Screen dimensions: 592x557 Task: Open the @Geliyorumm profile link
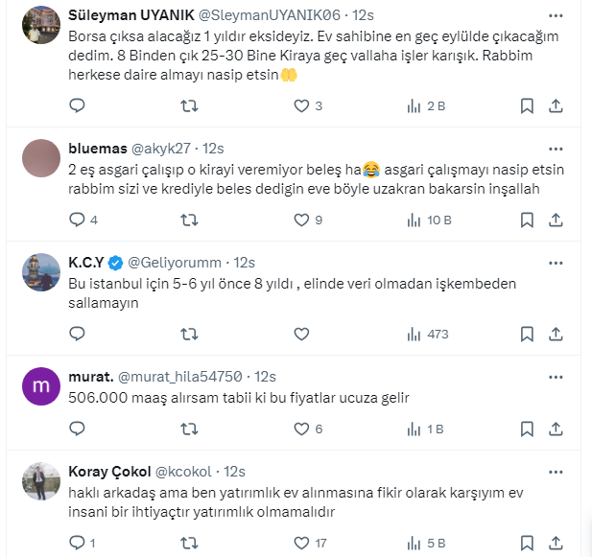pos(178,262)
